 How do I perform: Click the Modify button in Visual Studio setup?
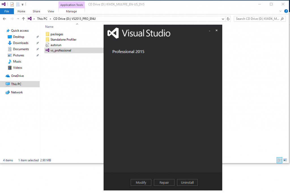[141, 182]
